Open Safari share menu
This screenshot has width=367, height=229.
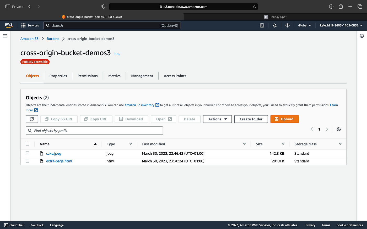(341, 6)
